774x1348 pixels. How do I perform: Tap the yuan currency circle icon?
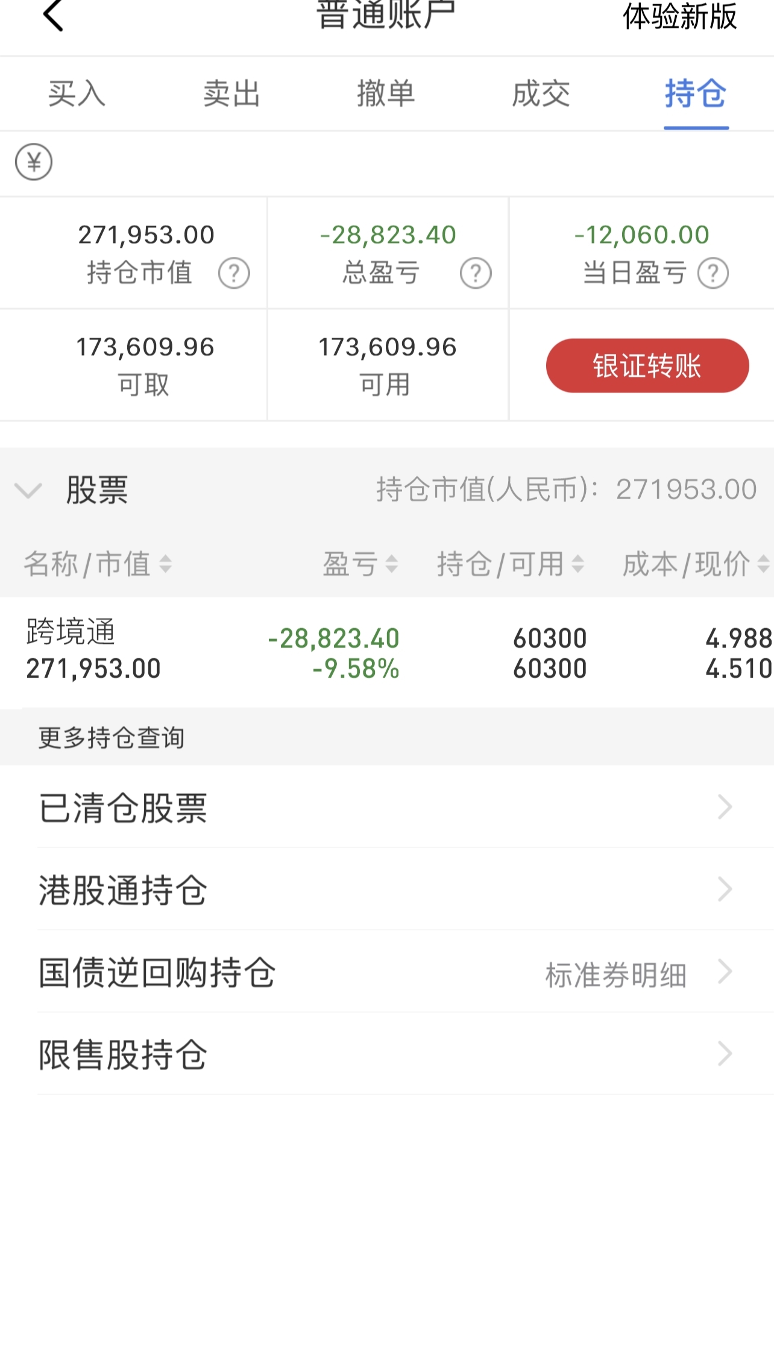pos(34,162)
